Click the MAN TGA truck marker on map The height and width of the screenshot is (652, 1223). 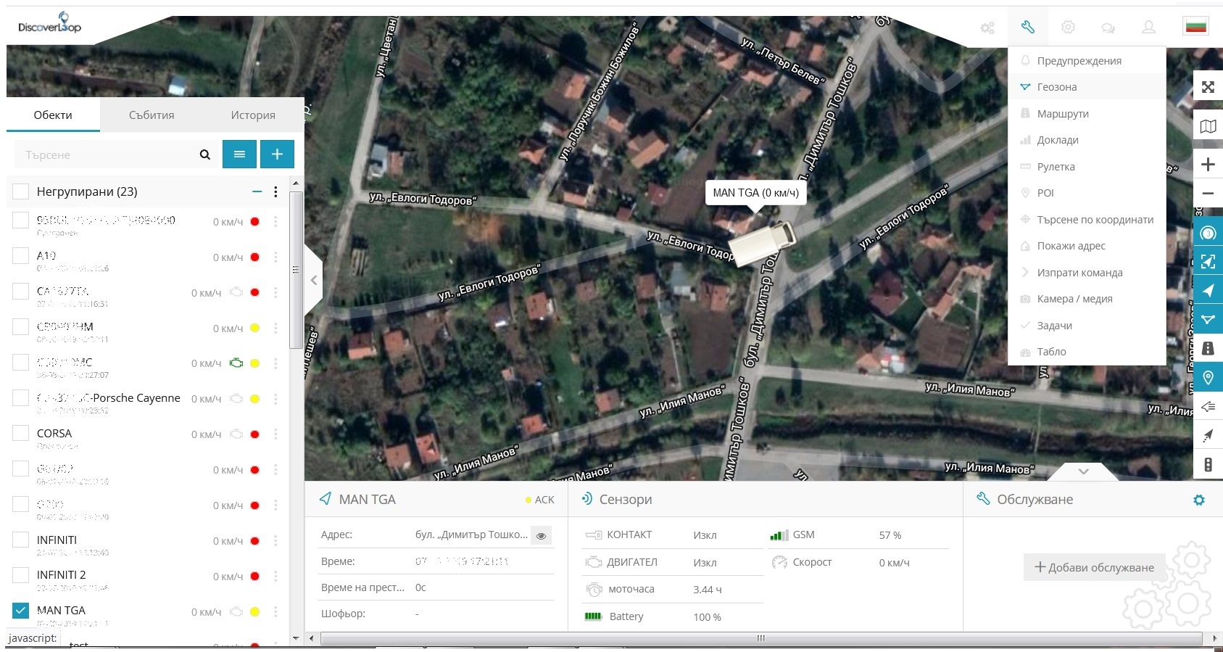point(761,244)
